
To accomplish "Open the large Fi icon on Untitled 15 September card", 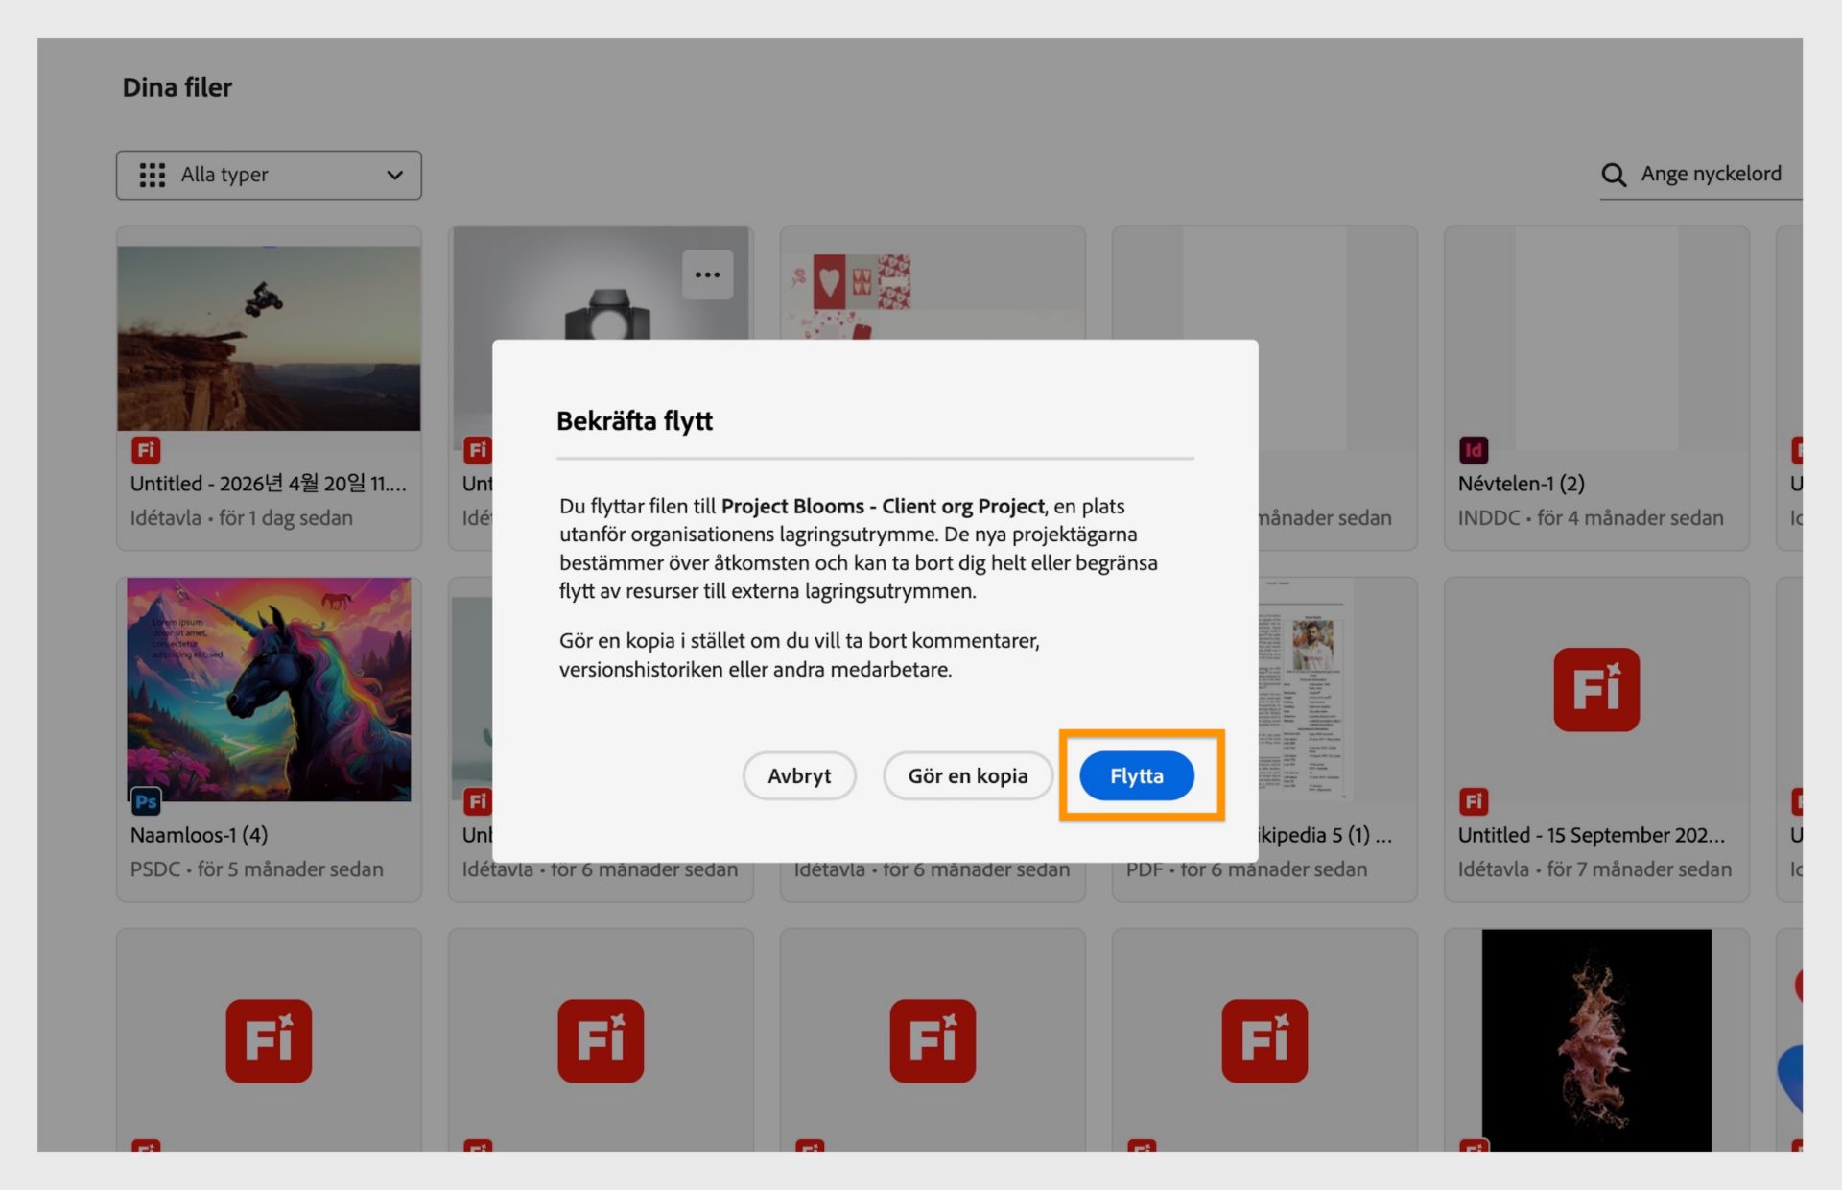I will [x=1596, y=689].
